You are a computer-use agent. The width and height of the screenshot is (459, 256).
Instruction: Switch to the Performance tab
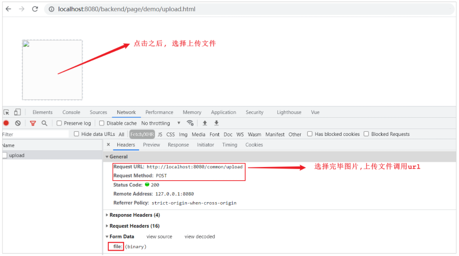point(159,112)
